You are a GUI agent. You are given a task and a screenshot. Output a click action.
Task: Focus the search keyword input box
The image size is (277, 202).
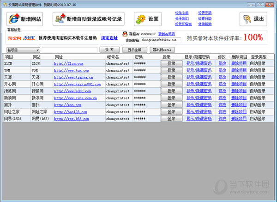pyautogui.click(x=70, y=50)
